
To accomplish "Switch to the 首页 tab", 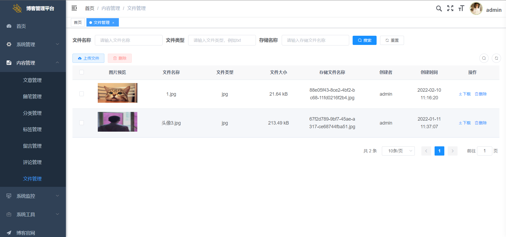I will [x=78, y=23].
